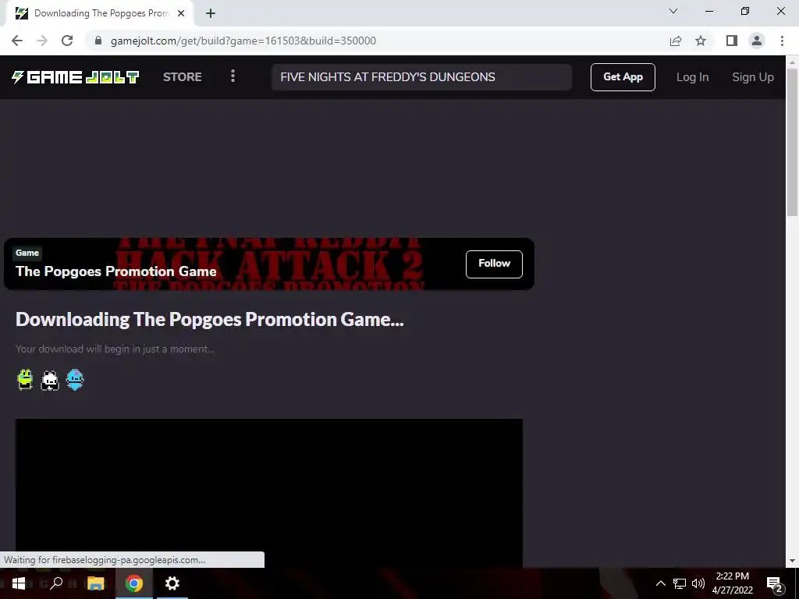Open the tab search dropdown chevron
Screen dimensions: 799x599
click(673, 11)
